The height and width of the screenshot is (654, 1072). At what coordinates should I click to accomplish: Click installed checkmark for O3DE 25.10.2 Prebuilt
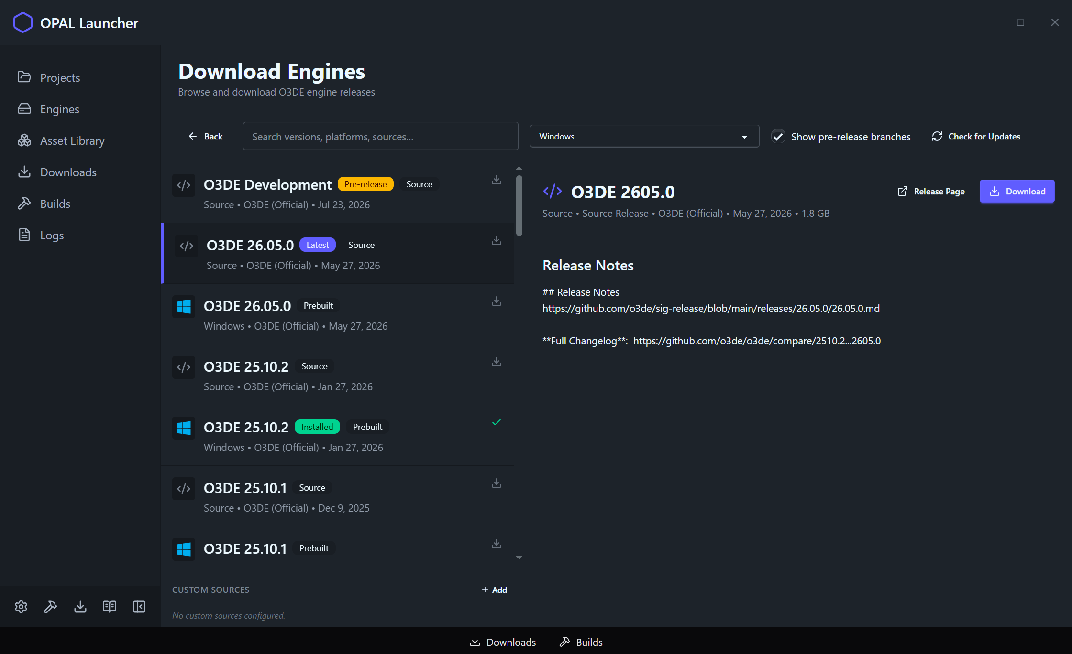[x=497, y=422]
